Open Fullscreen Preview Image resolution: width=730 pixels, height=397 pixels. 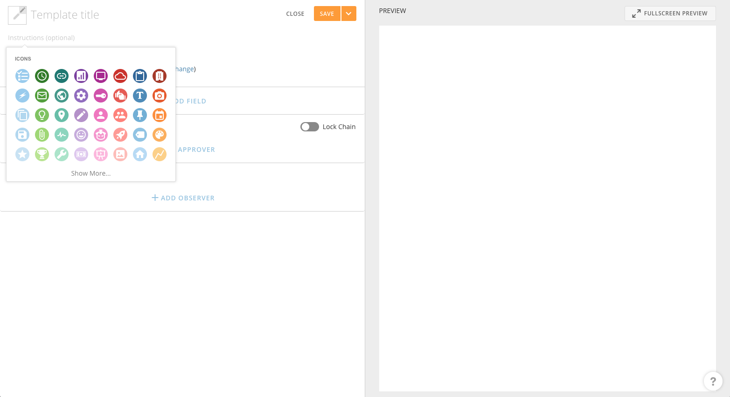pyautogui.click(x=670, y=14)
